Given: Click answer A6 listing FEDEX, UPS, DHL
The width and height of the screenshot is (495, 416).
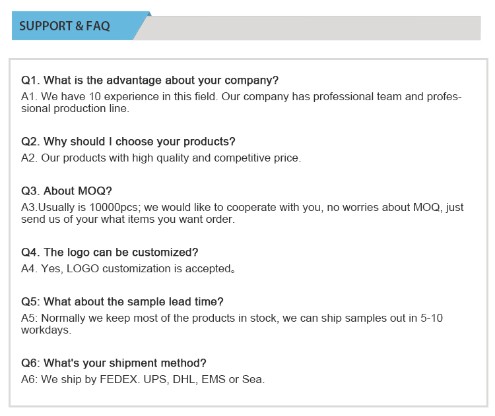Looking at the screenshot, I should tap(143, 380).
